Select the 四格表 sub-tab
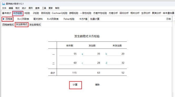 pyautogui.click(x=7, y=19)
